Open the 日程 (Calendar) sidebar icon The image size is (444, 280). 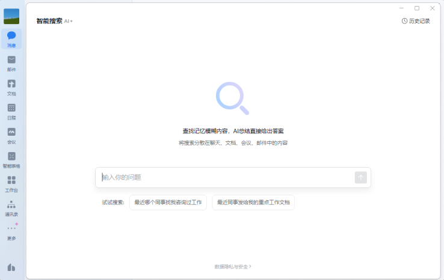point(11,111)
